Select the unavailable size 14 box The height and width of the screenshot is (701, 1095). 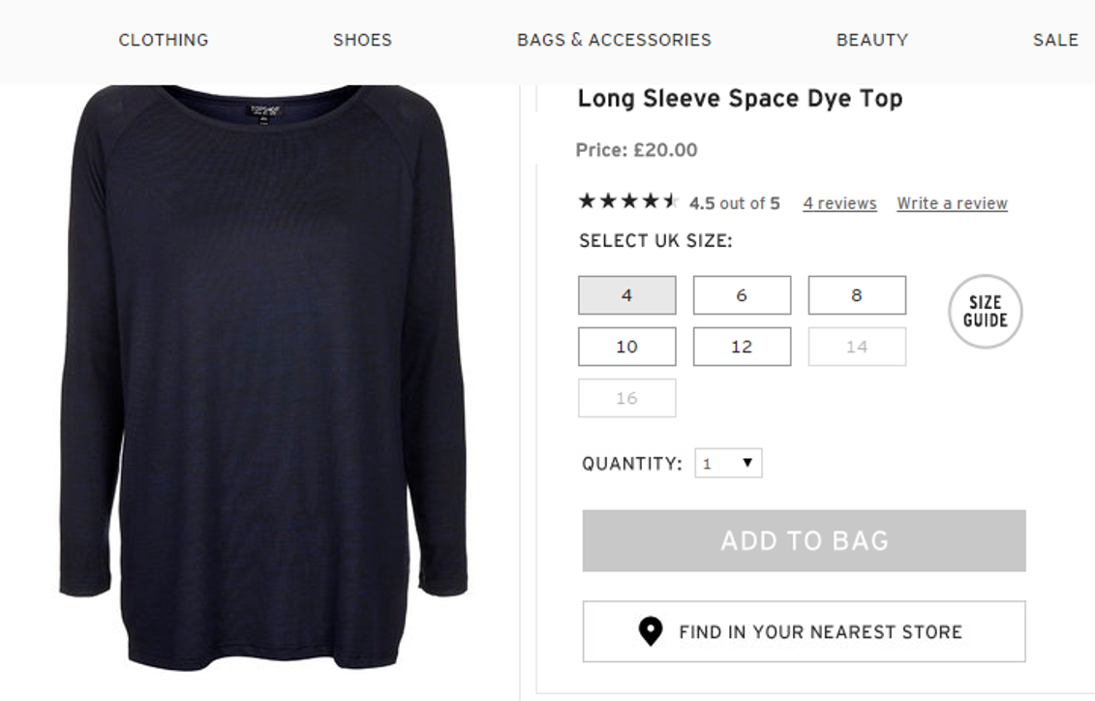(857, 347)
